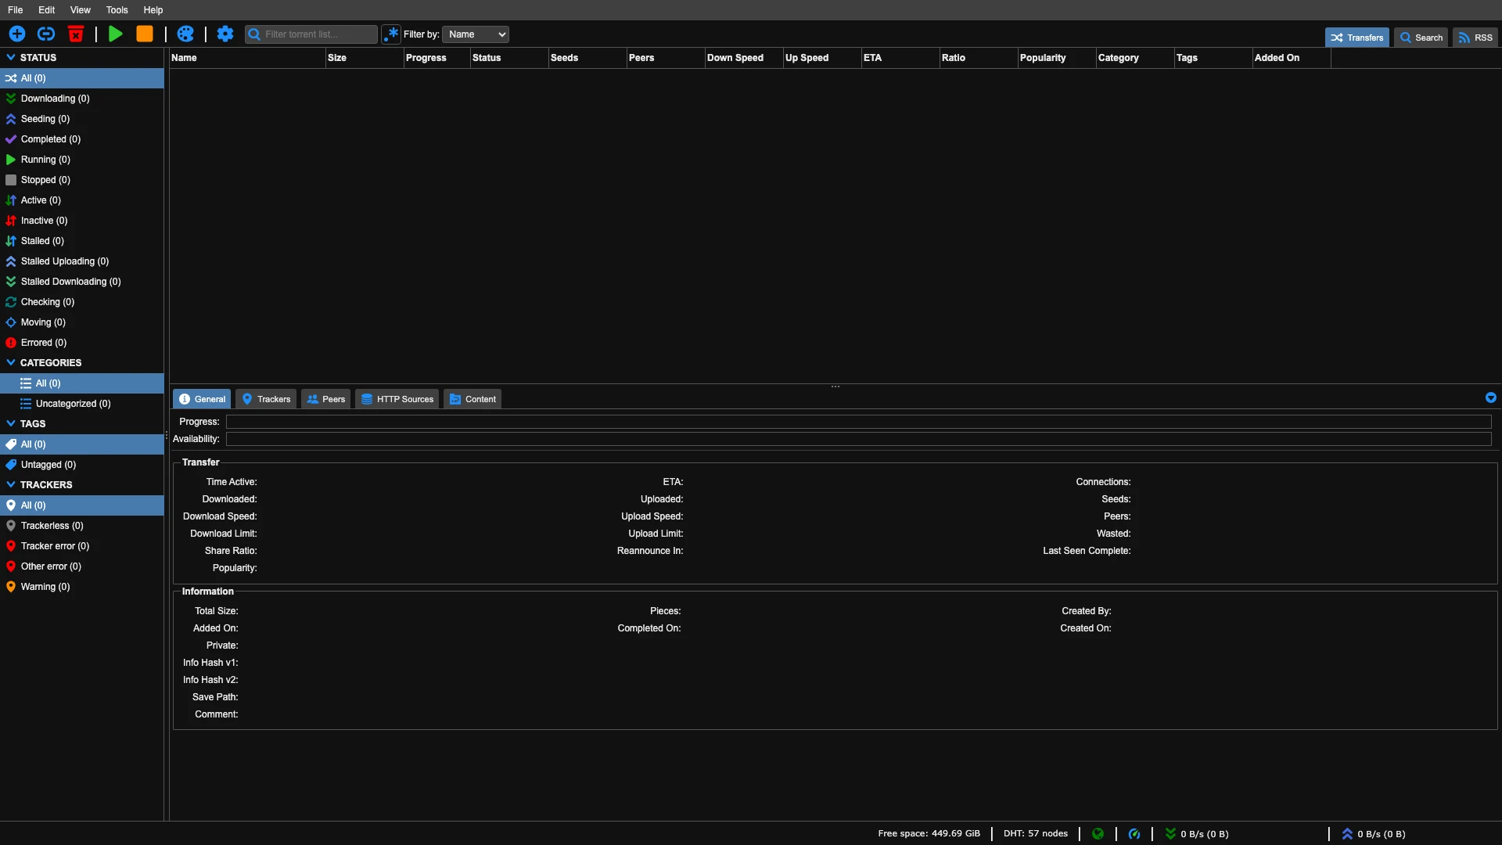The image size is (1502, 845).
Task: Open the Filter by Name dropdown
Action: pyautogui.click(x=476, y=34)
